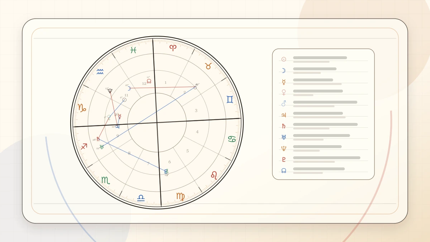The width and height of the screenshot is (430, 242).
Task: Click the red Mercury glyph inside the chart
Action: click(120, 116)
